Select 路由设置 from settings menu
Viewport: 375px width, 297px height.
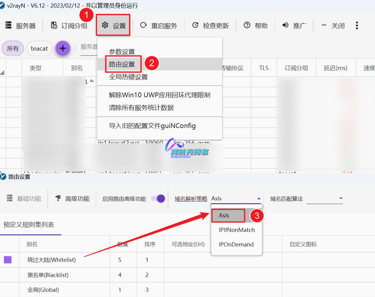pos(122,64)
